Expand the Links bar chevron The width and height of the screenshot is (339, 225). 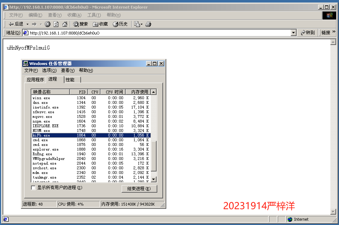334,32
